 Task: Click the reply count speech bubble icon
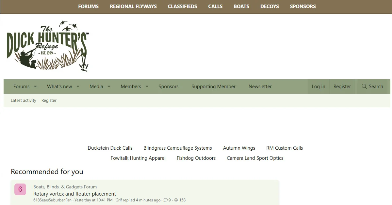pos(165,200)
